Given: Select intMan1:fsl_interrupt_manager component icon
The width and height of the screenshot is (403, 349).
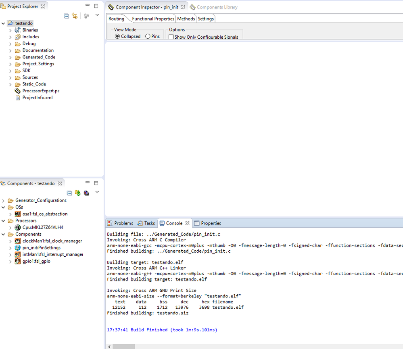Looking at the screenshot, I should pyautogui.click(x=17, y=254).
